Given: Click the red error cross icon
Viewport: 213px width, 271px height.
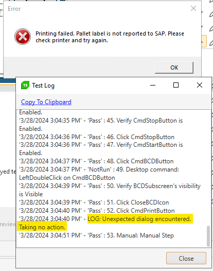Looking at the screenshot, I should [23, 37].
